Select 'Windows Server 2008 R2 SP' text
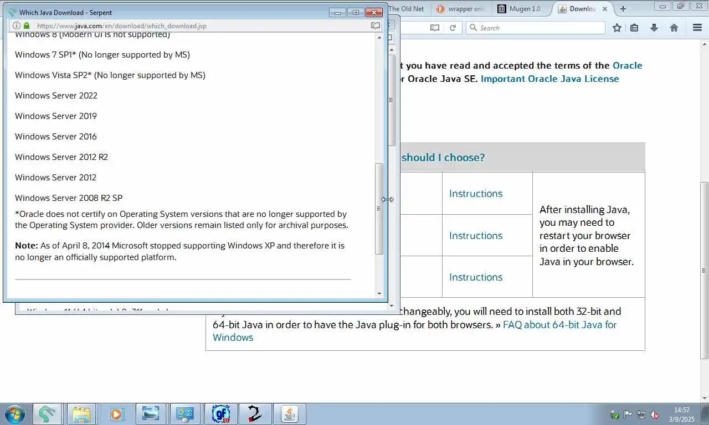Image resolution: width=709 pixels, height=425 pixels. [x=69, y=198]
